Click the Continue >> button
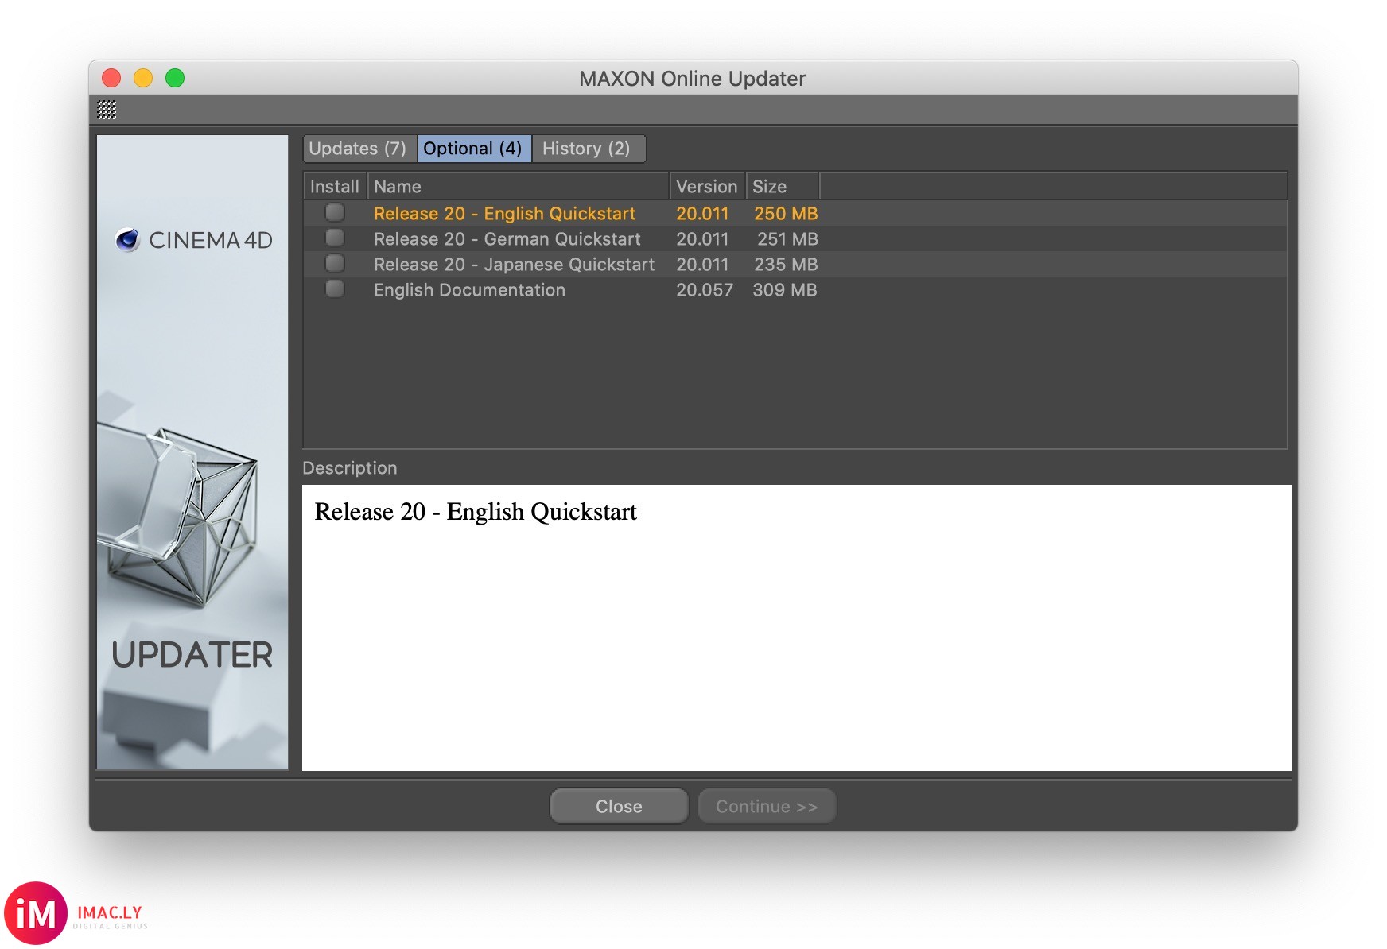Image resolution: width=1387 pixels, height=949 pixels. tap(767, 806)
